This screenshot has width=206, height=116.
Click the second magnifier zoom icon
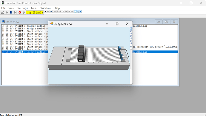coord(60,12)
